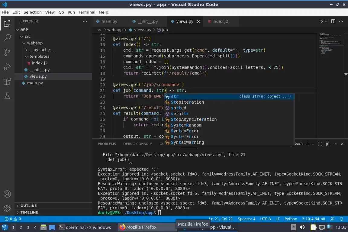This screenshot has height=232, width=348.
Task: Open the View menu
Action: point(50,12)
